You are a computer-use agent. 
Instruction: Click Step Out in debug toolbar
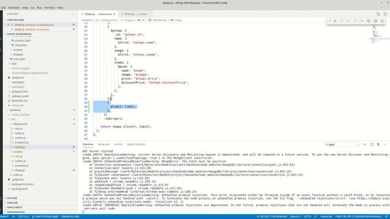[x=355, y=21]
